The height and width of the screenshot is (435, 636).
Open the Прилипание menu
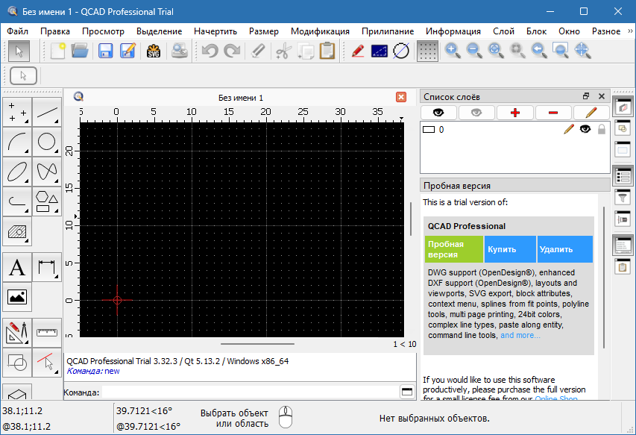click(x=388, y=31)
